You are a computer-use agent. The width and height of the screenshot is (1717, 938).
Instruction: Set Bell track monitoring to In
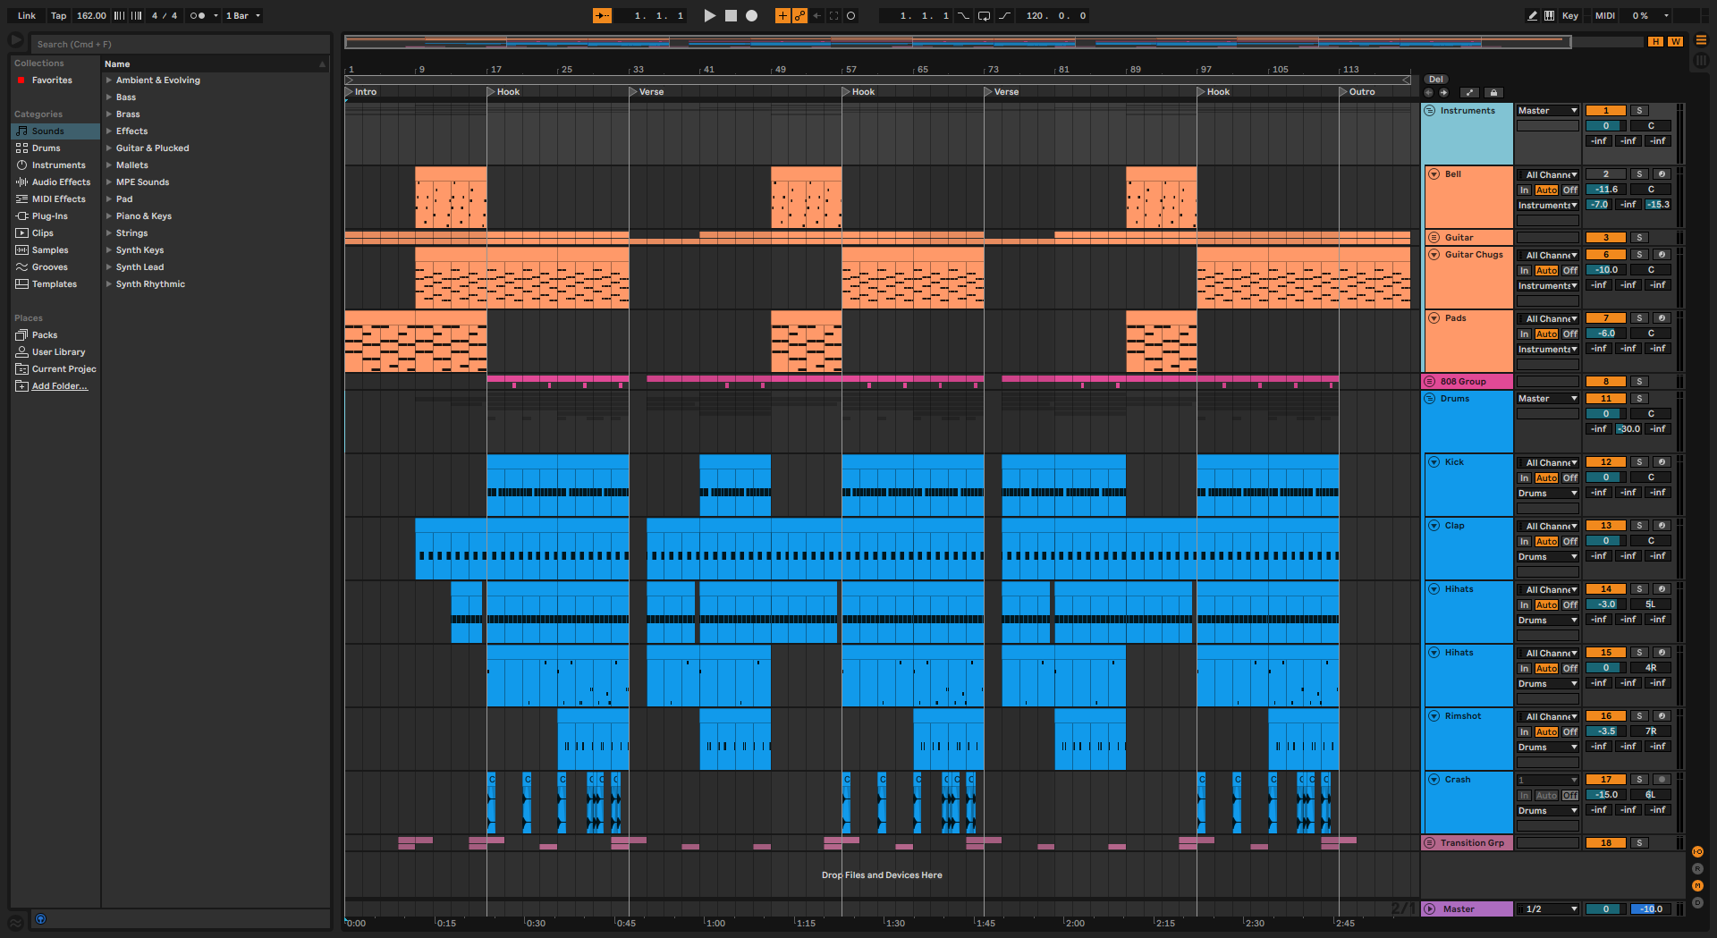(x=1525, y=190)
